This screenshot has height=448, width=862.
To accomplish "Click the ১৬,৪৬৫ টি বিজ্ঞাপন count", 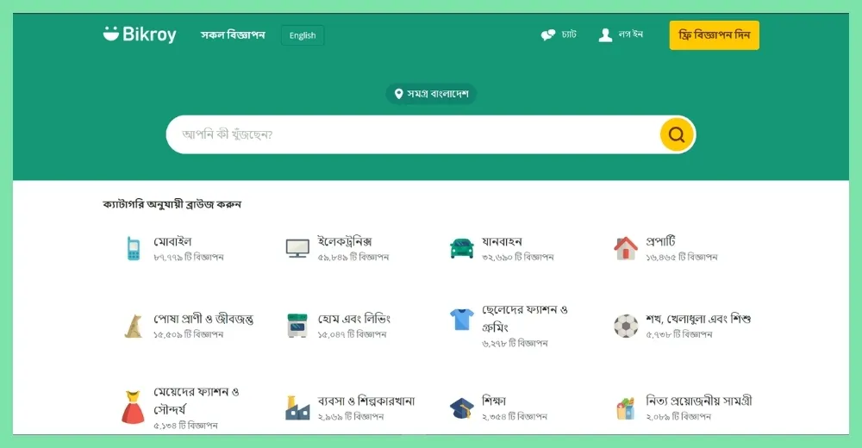I will pyautogui.click(x=682, y=258).
